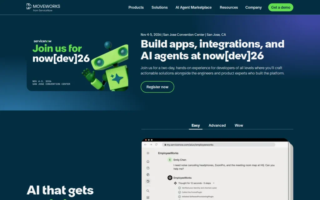Click the reload icon in demo window
Screen dimensions: 320x200
click(156, 144)
